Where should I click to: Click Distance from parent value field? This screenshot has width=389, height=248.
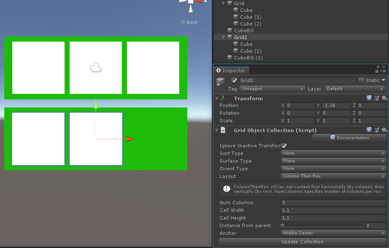[x=376, y=225]
